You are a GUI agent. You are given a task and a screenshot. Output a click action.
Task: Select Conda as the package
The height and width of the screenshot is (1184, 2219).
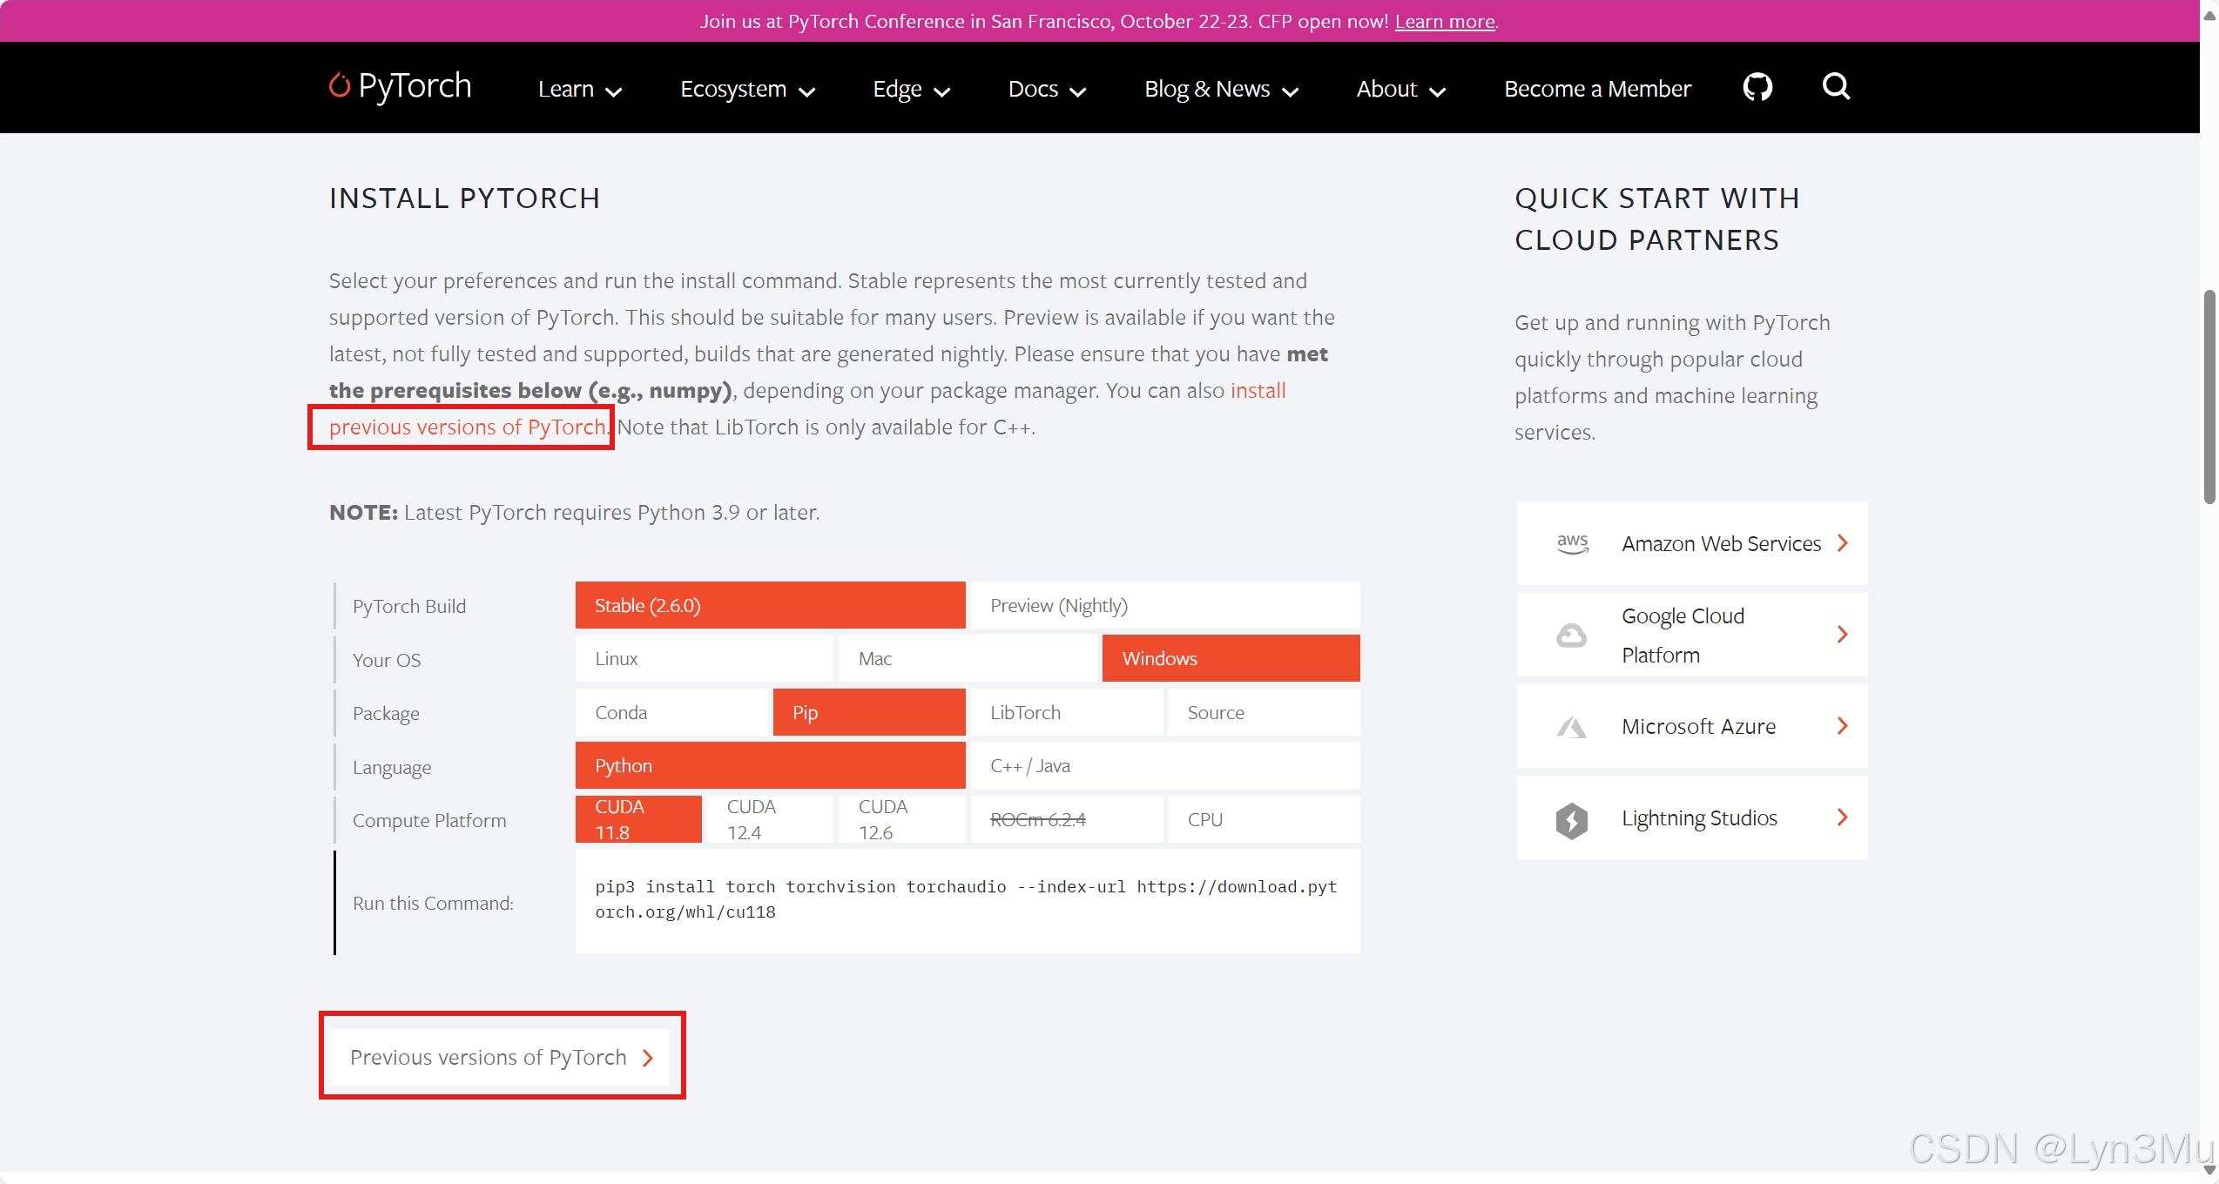pos(672,713)
